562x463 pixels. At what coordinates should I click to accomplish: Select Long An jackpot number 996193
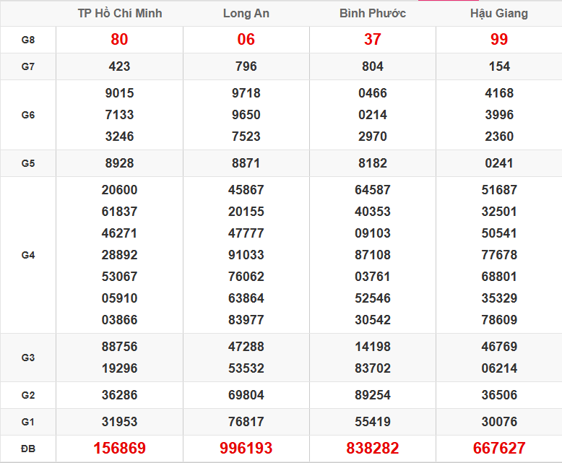[246, 449]
